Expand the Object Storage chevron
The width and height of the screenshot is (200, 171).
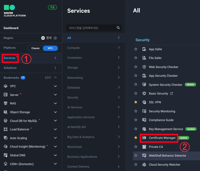(55, 112)
